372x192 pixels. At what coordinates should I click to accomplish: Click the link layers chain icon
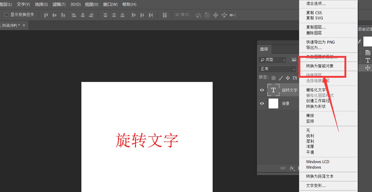283,168
